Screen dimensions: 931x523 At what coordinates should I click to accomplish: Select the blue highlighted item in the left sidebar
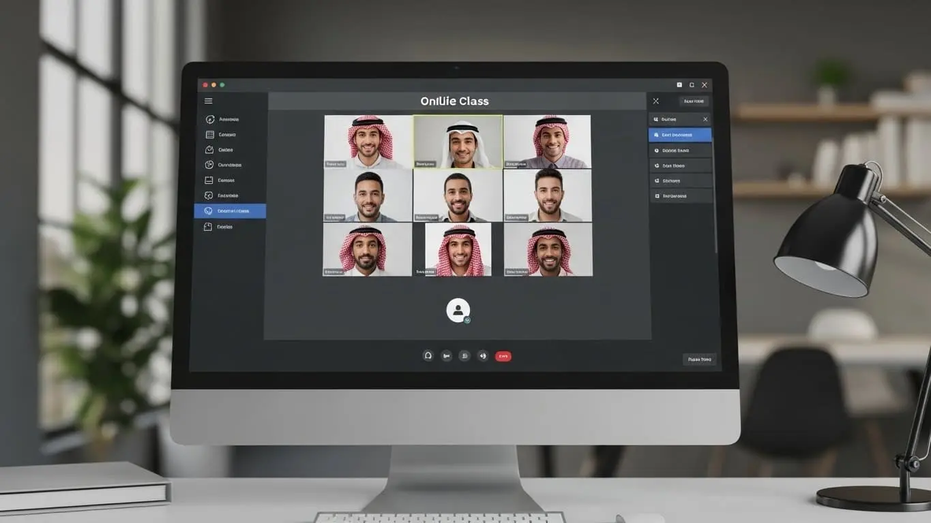pos(230,211)
